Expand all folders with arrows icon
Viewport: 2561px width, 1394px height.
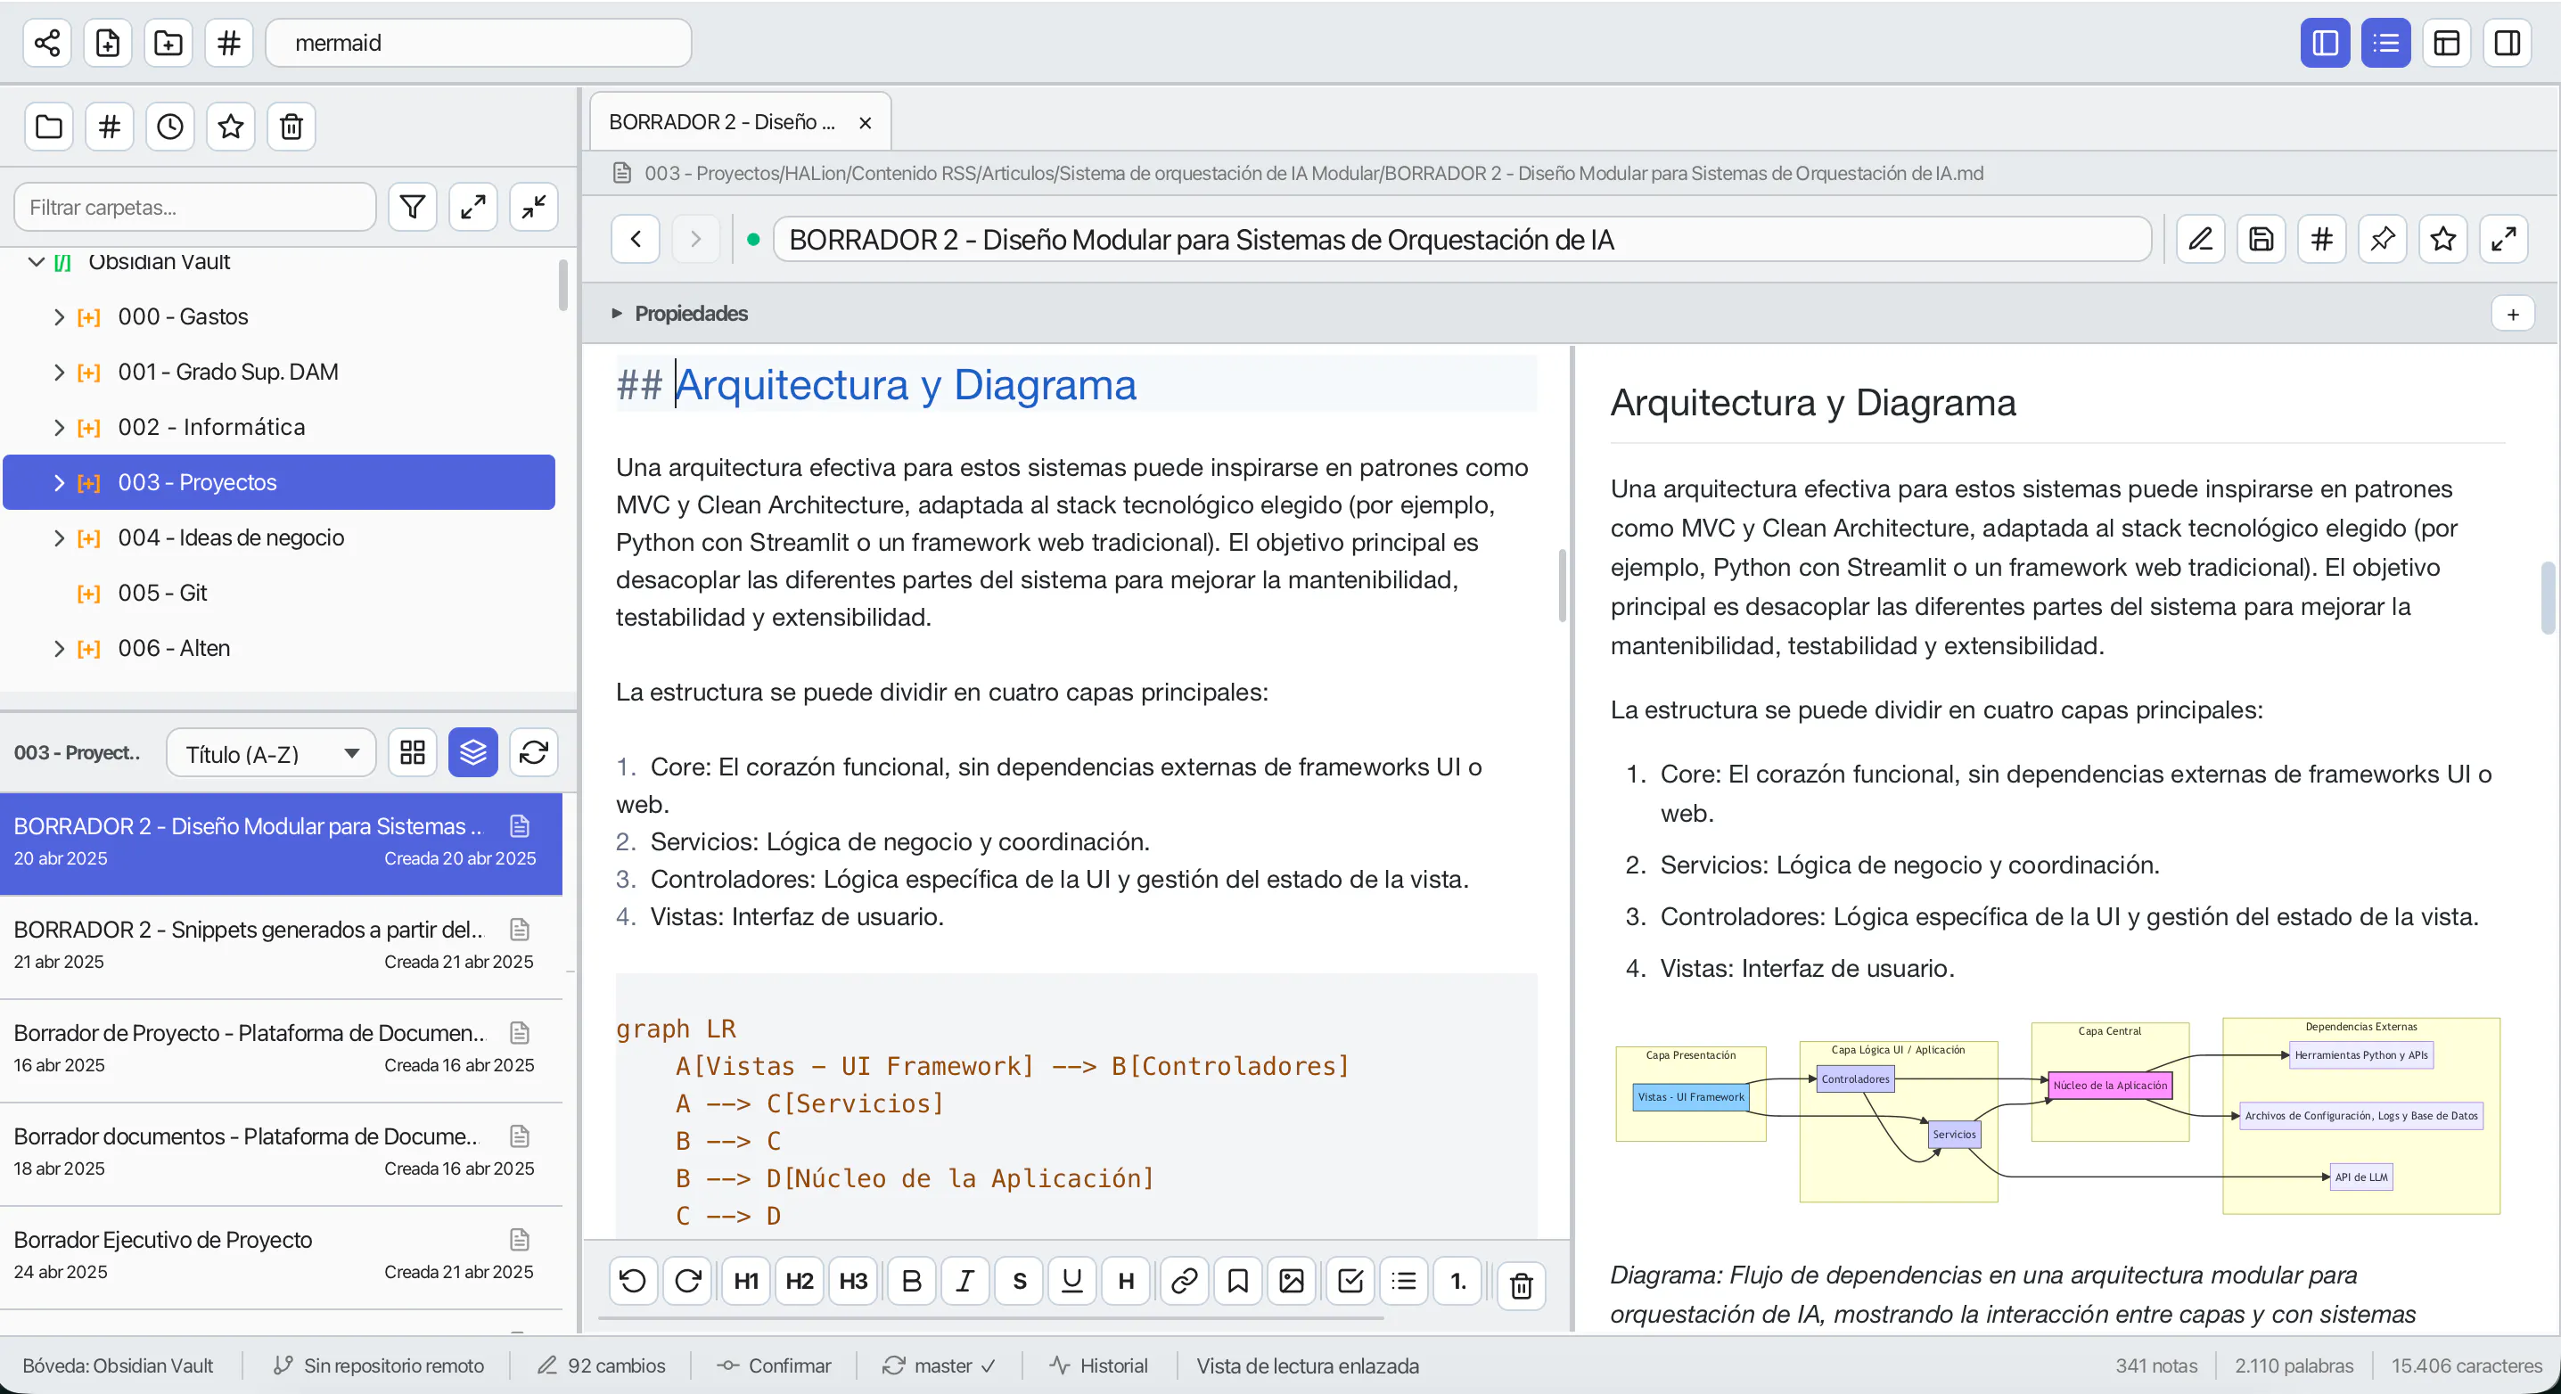[x=473, y=207]
